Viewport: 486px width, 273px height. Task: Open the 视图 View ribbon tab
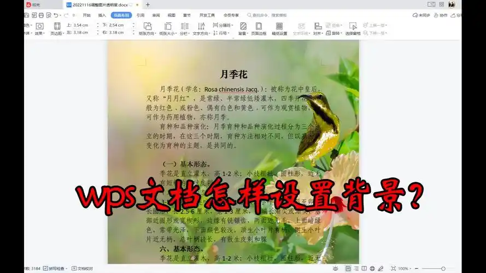click(172, 15)
